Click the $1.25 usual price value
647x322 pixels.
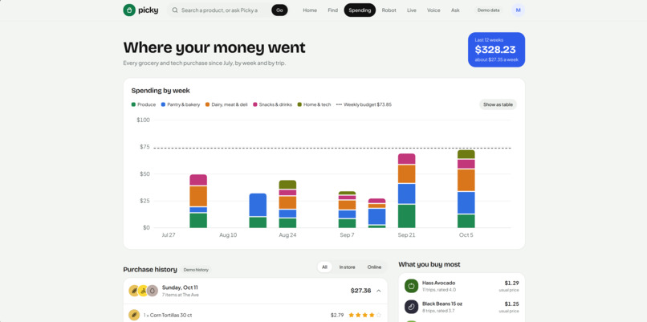(511, 304)
